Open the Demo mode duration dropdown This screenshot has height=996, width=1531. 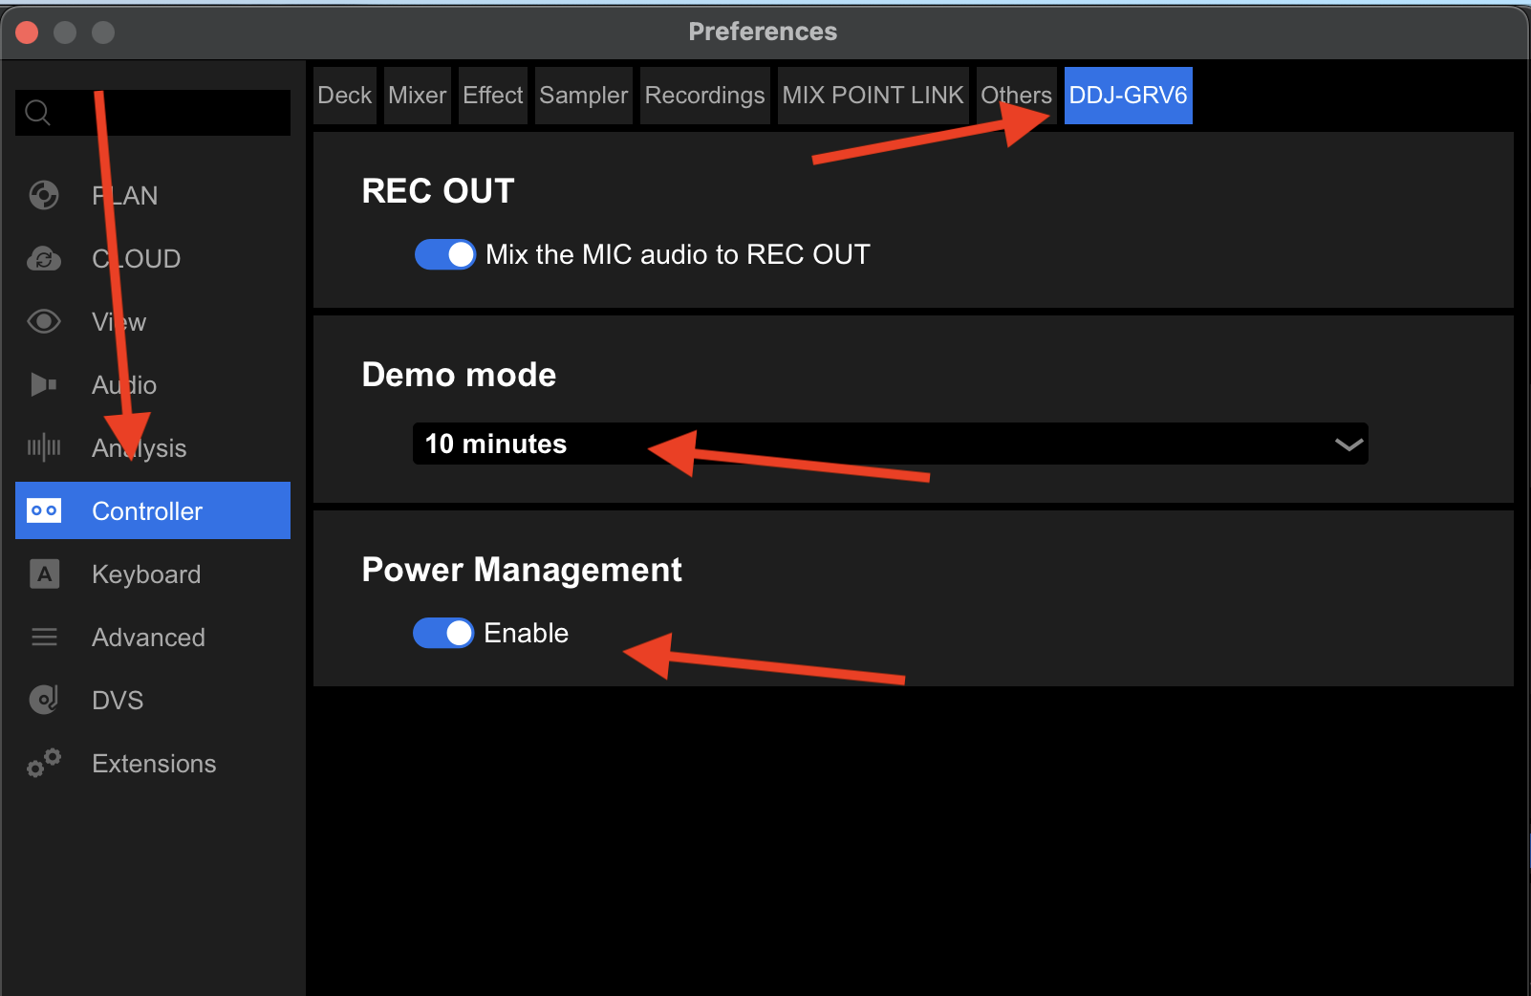click(x=889, y=444)
